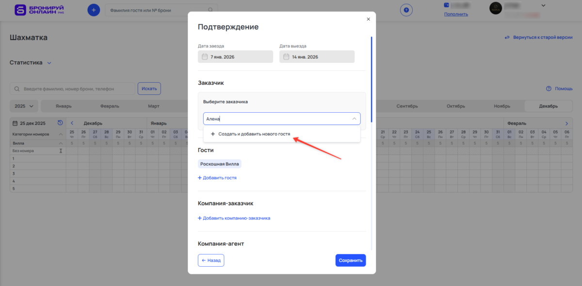Click the pin icon next to Без номера row
Screen dimensions: 582x286
point(61,151)
